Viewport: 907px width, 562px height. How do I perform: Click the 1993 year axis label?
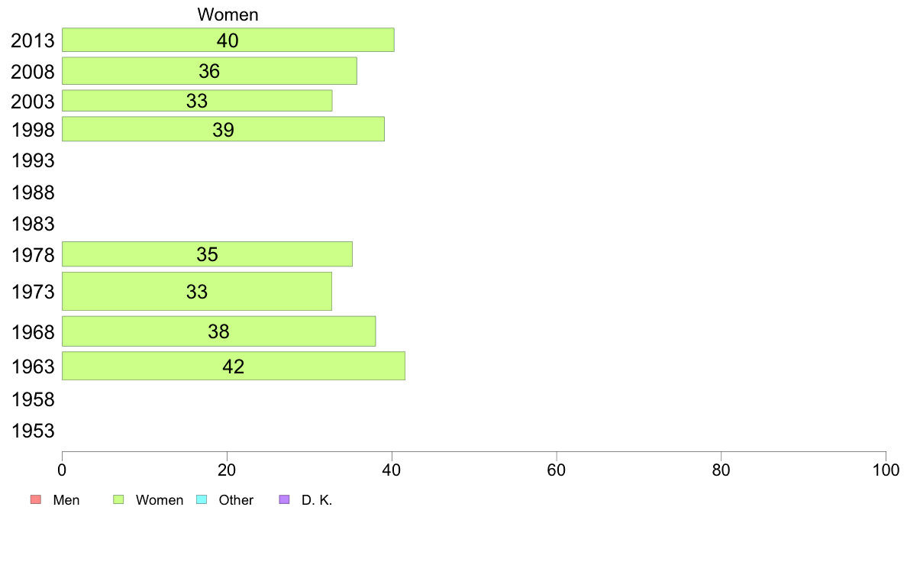pyautogui.click(x=33, y=160)
